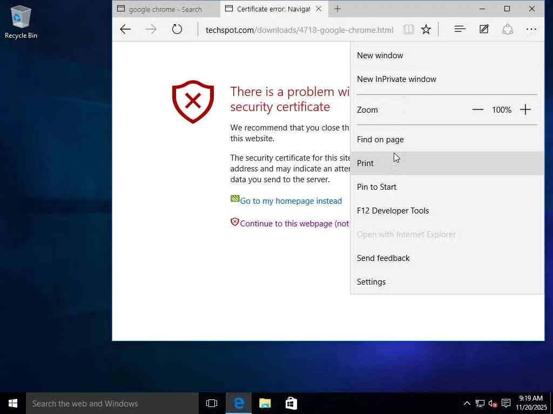The image size is (553, 414).
Task: Maximize the Edge window
Action: point(507,9)
